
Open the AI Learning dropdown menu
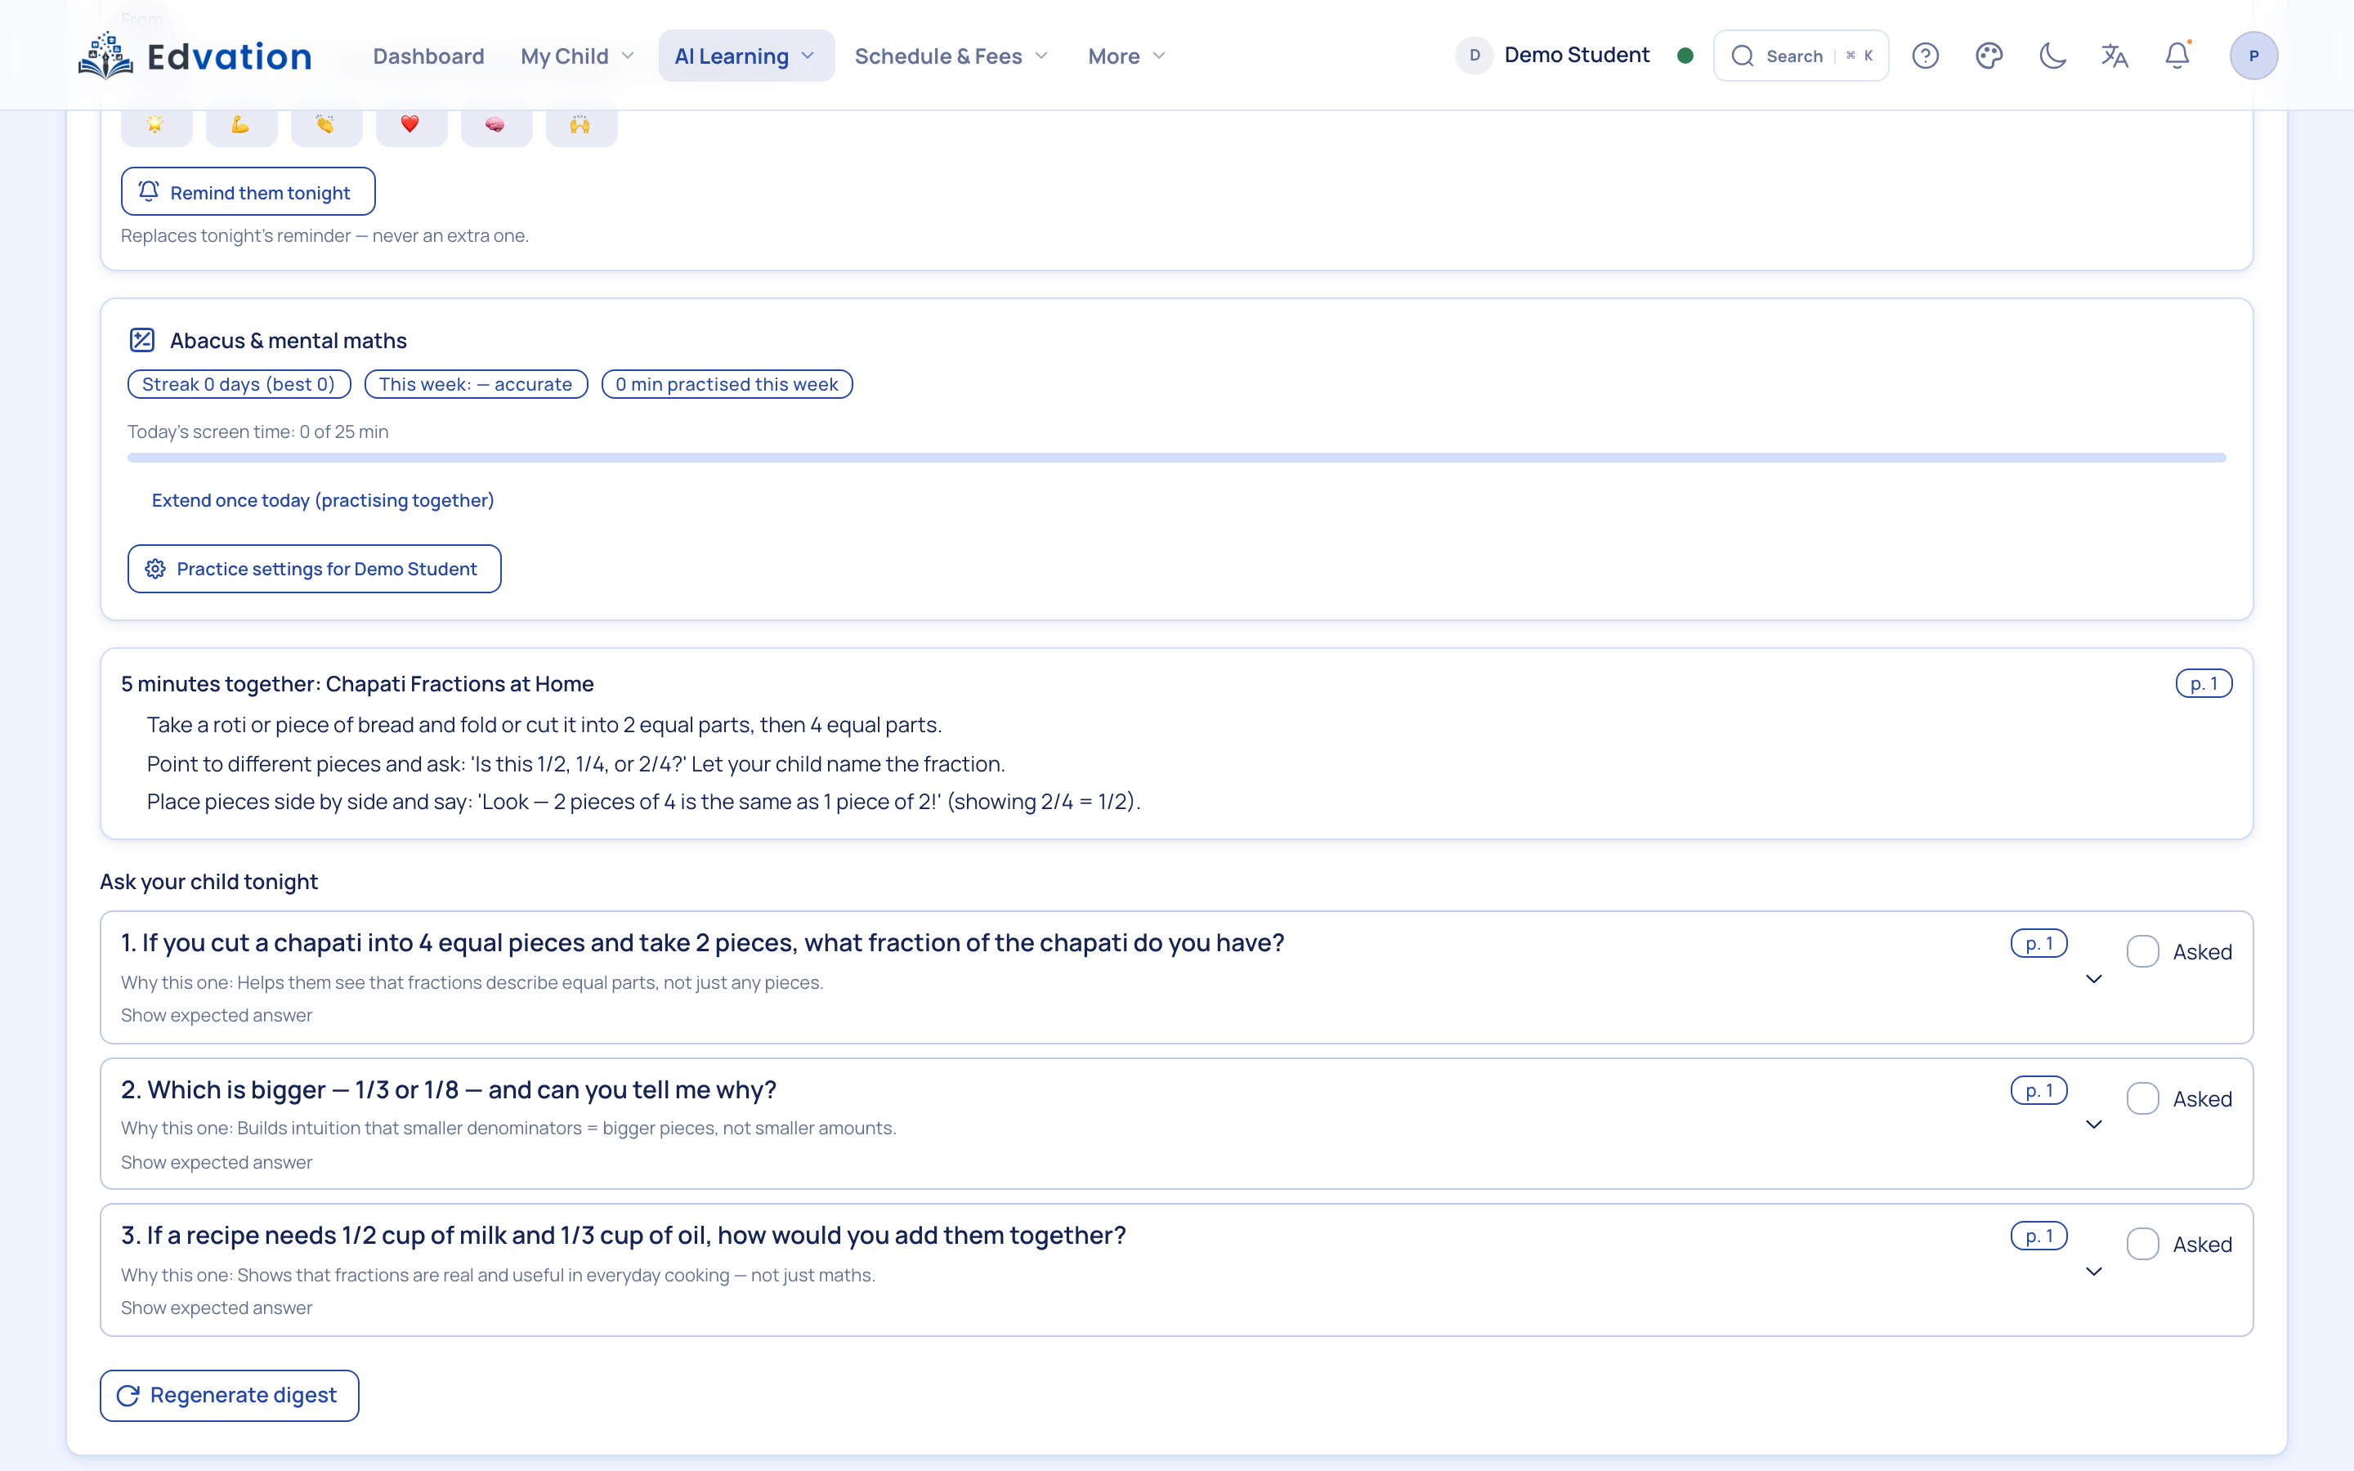pos(746,56)
